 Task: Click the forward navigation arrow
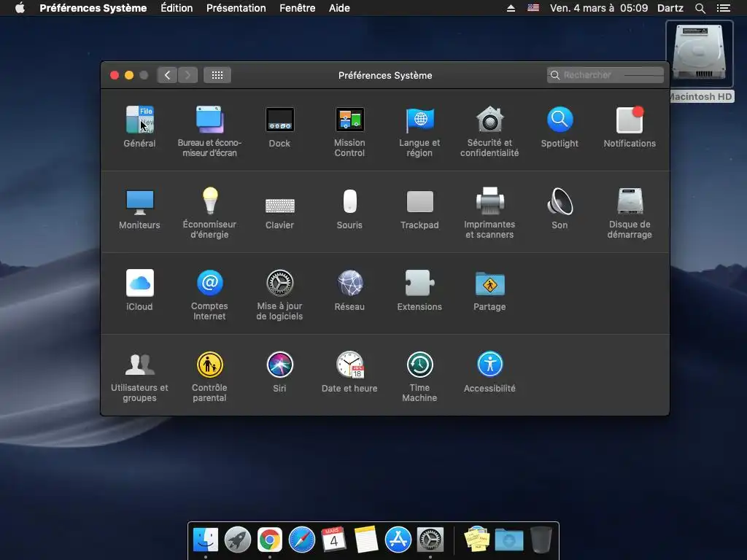pos(187,75)
